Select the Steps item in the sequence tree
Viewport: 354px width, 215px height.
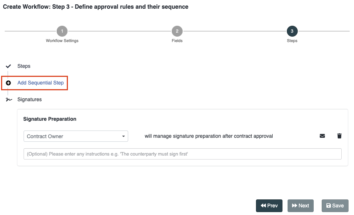pyautogui.click(x=24, y=66)
